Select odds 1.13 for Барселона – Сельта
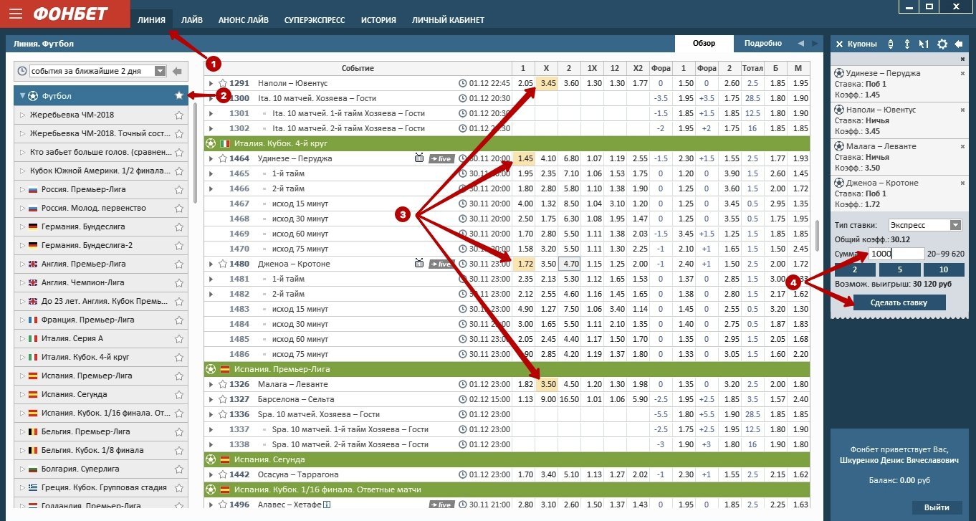 (x=525, y=399)
